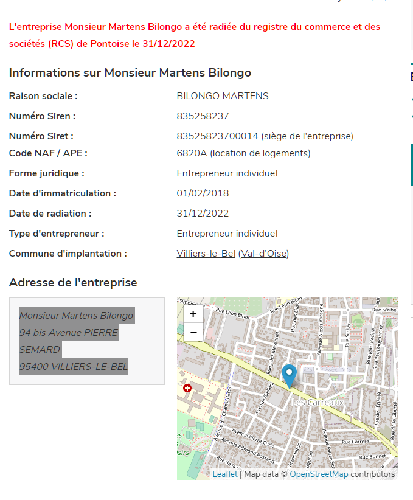Screen dimensions: 413x500
Task: Click the BILONGO MARTENS raison sociale value
Action: pyautogui.click(x=222, y=96)
